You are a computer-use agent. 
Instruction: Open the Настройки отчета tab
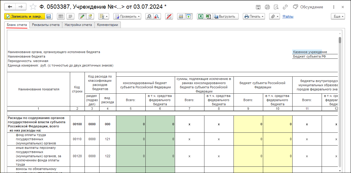(78, 25)
